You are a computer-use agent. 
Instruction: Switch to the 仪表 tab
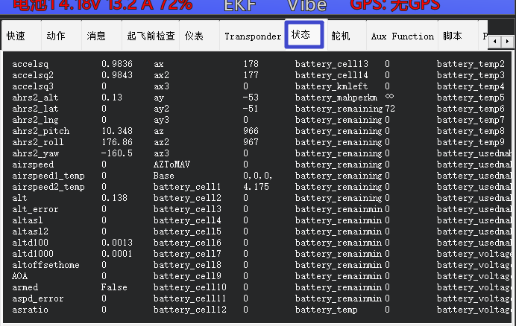pyautogui.click(x=195, y=36)
